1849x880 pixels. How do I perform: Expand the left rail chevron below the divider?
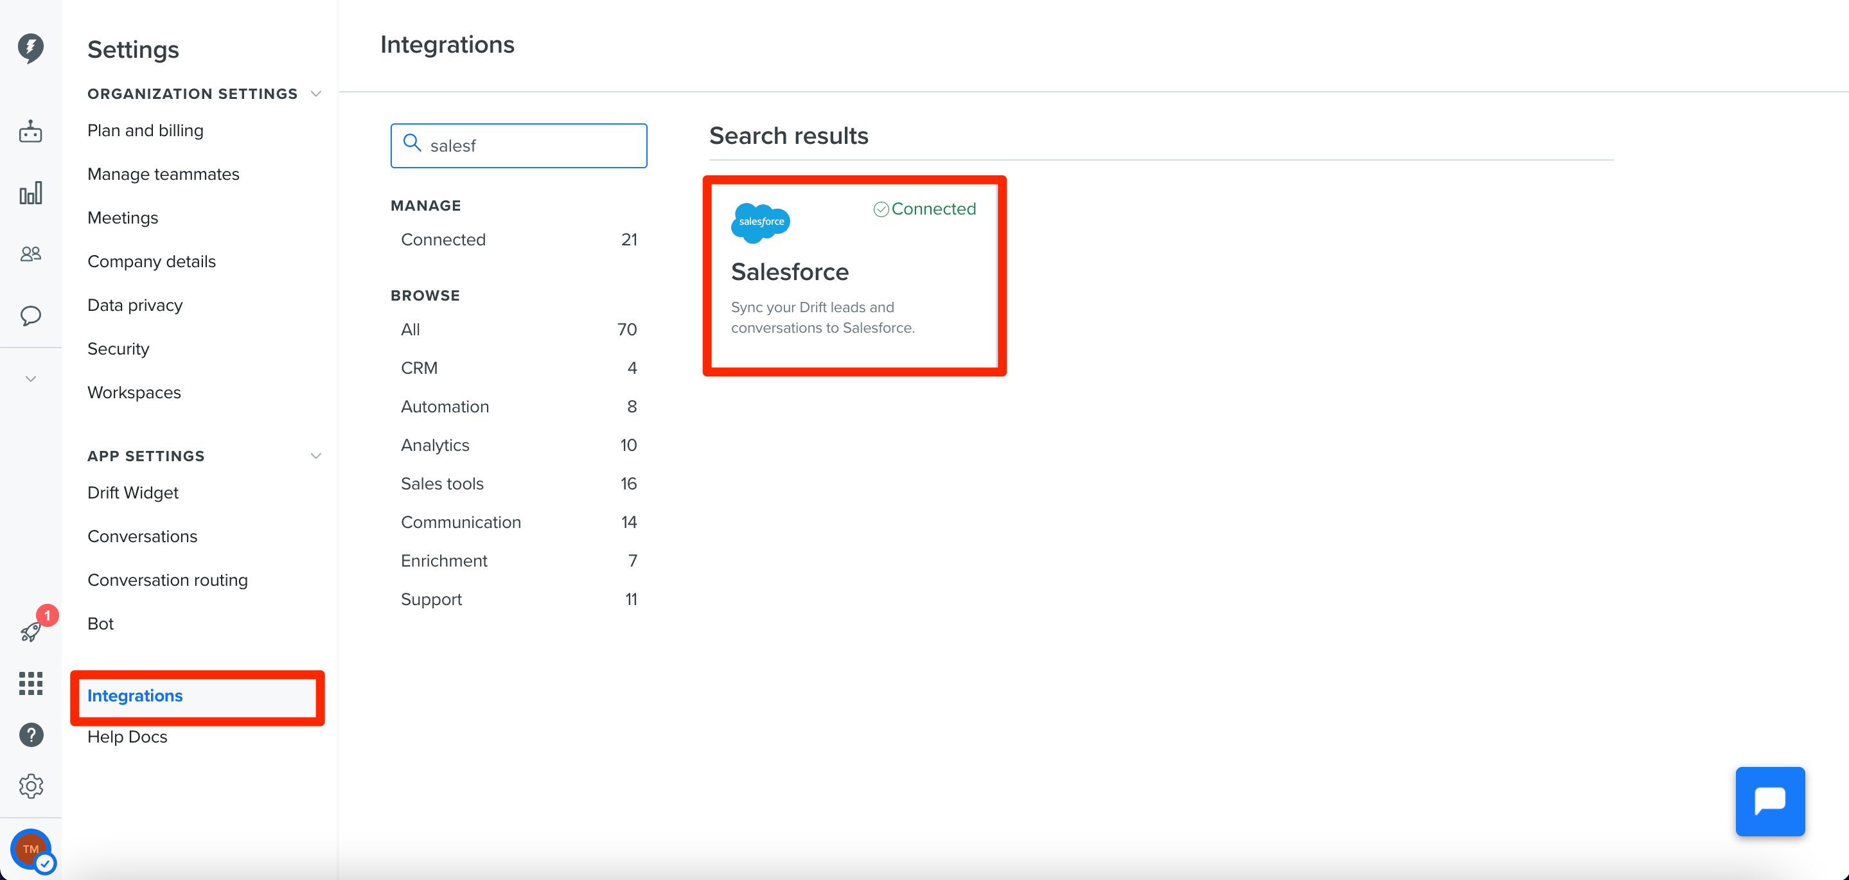point(30,379)
